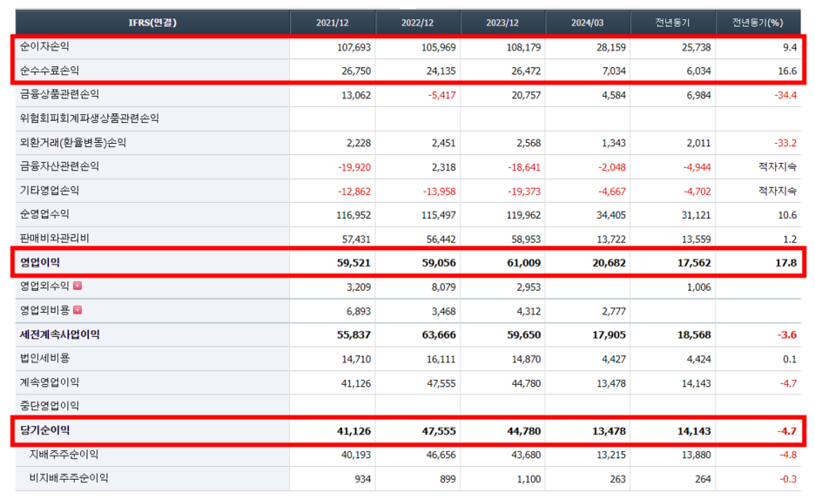Click the 중단영업이익 row label
Viewport: 815px width, 500px height.
click(x=50, y=406)
